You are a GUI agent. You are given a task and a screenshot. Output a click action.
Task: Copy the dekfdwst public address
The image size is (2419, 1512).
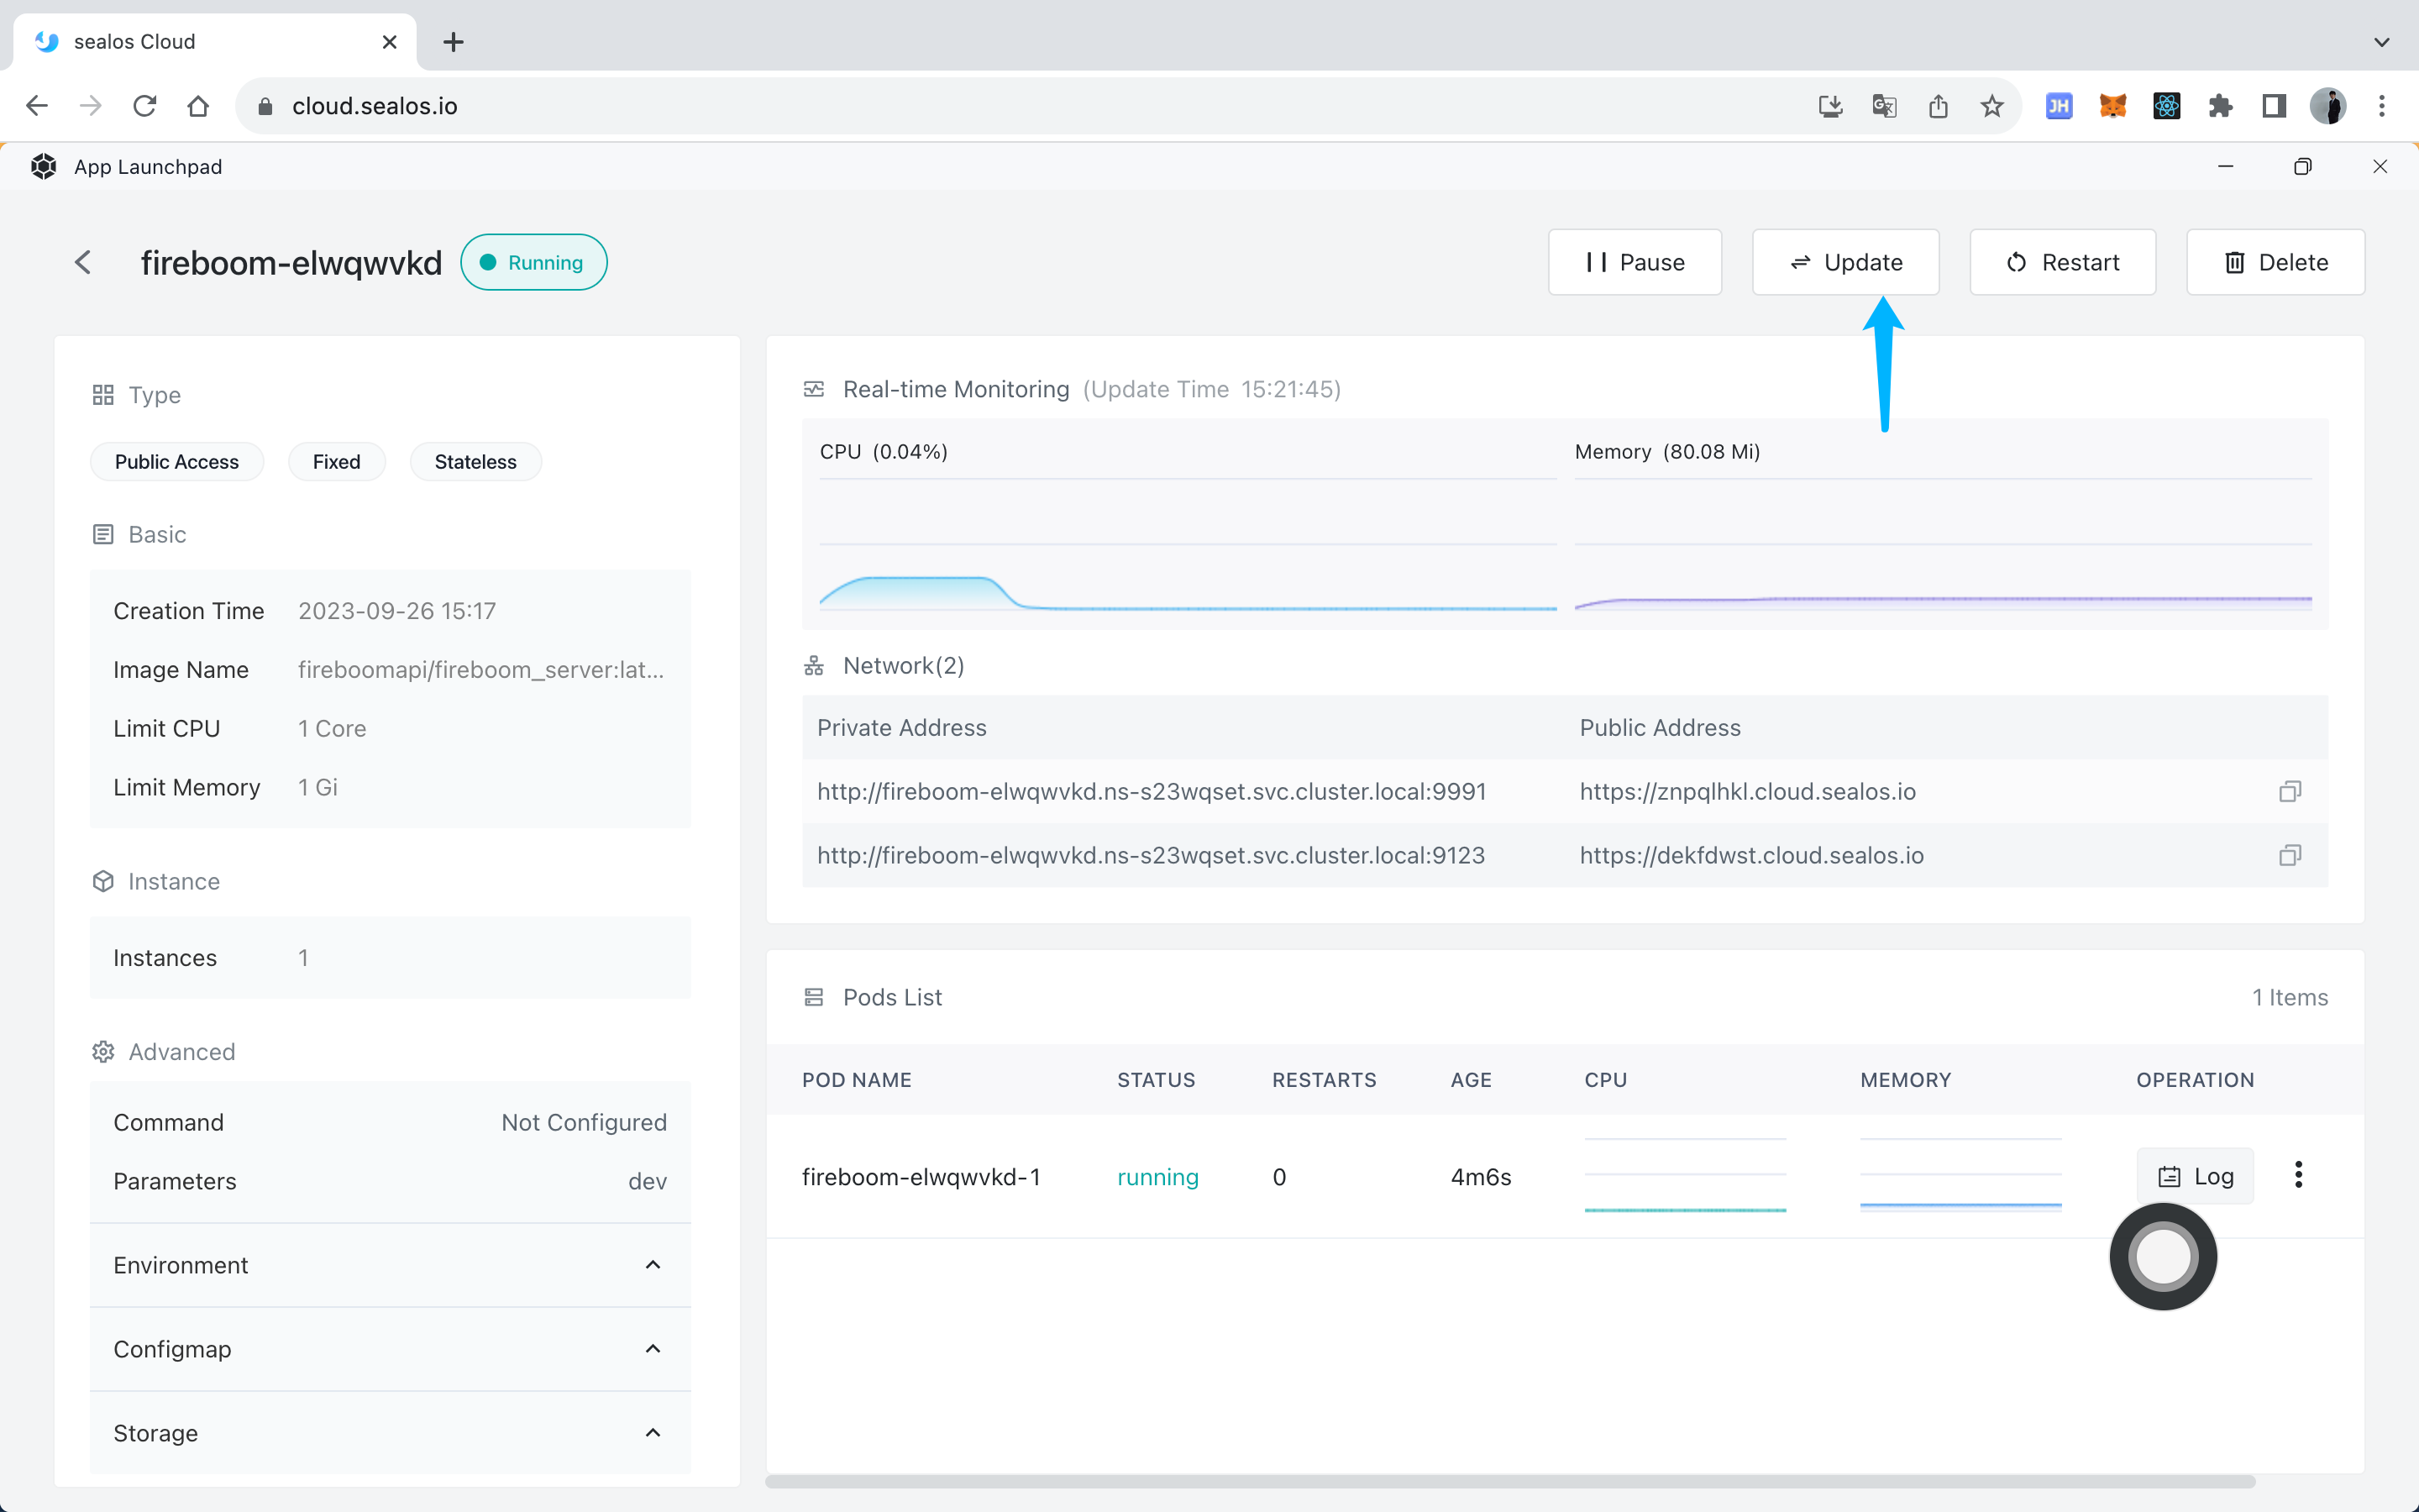click(x=2289, y=856)
